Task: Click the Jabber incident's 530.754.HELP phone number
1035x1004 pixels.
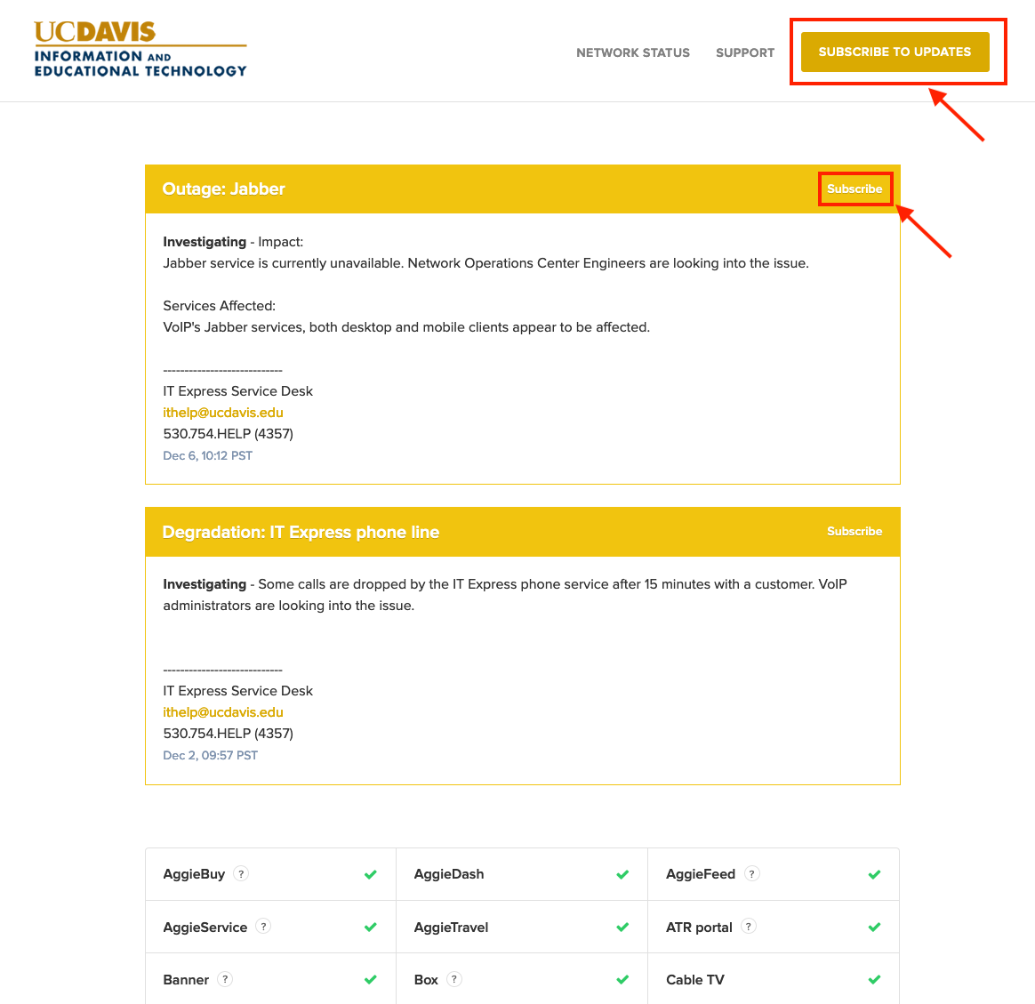Action: (x=228, y=434)
